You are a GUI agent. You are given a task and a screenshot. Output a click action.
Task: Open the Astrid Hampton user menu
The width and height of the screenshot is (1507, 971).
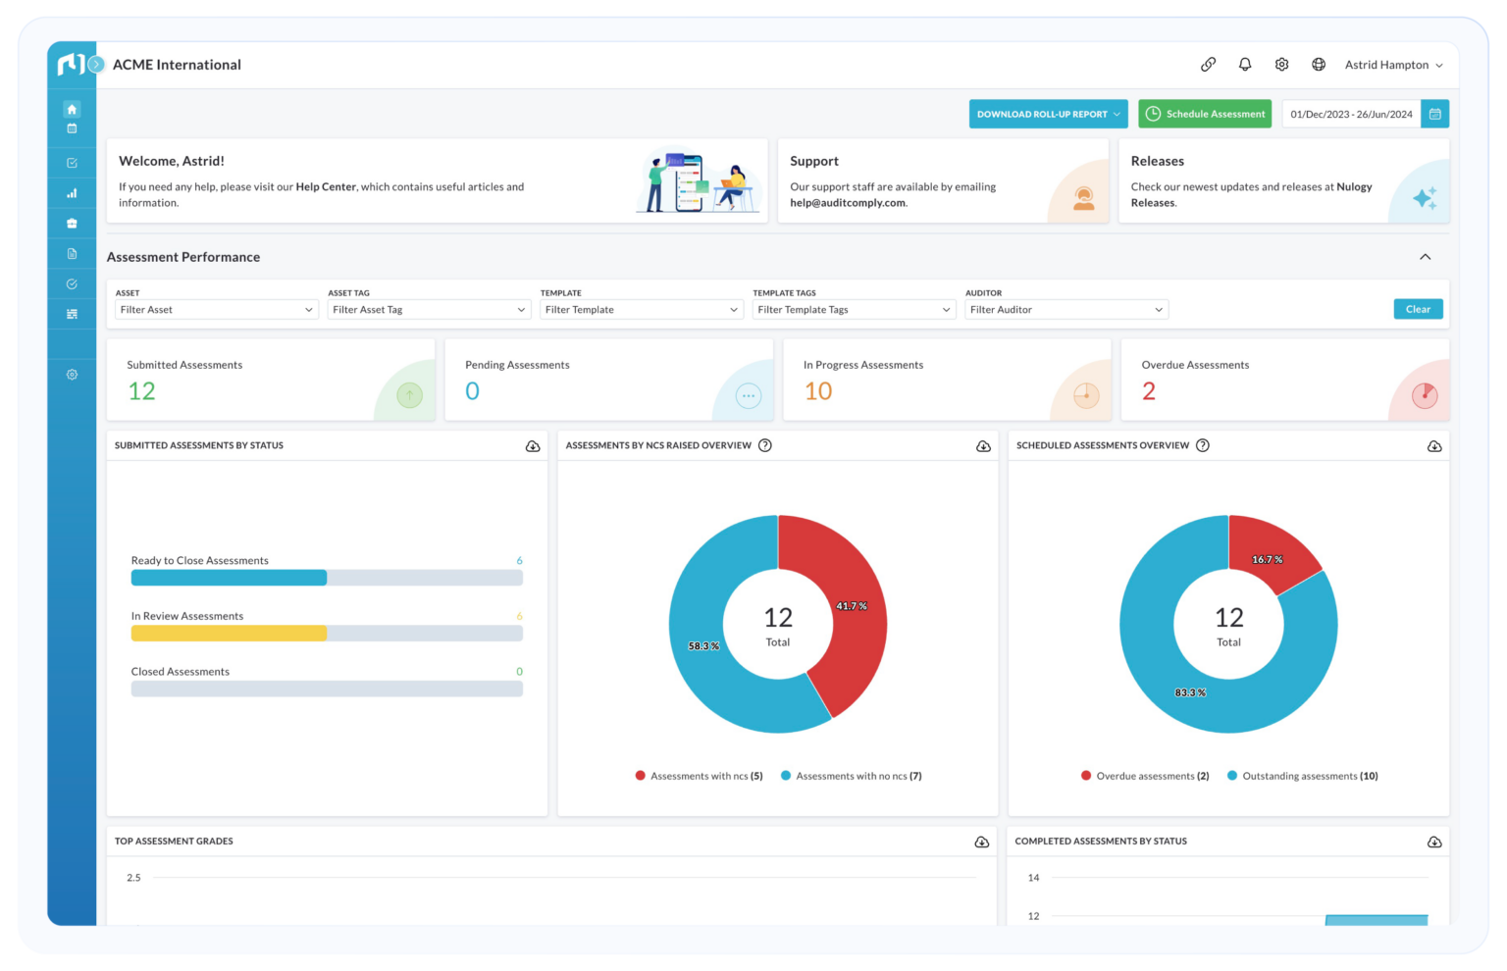pyautogui.click(x=1394, y=65)
